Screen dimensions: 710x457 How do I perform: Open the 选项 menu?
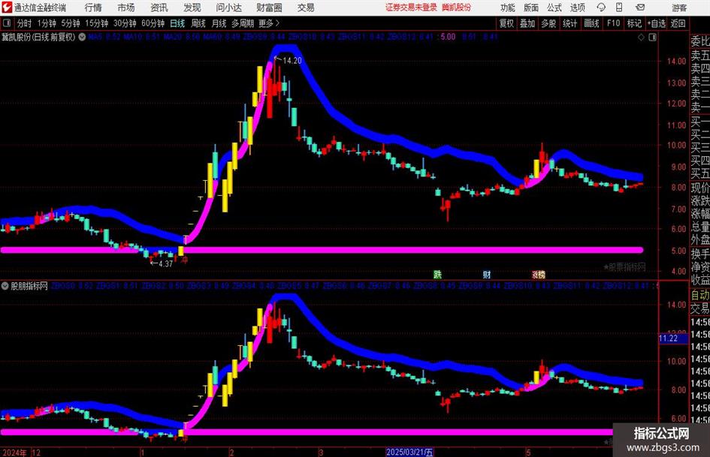tap(577, 8)
